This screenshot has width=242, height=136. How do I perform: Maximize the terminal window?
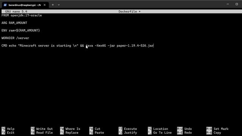(237, 4)
